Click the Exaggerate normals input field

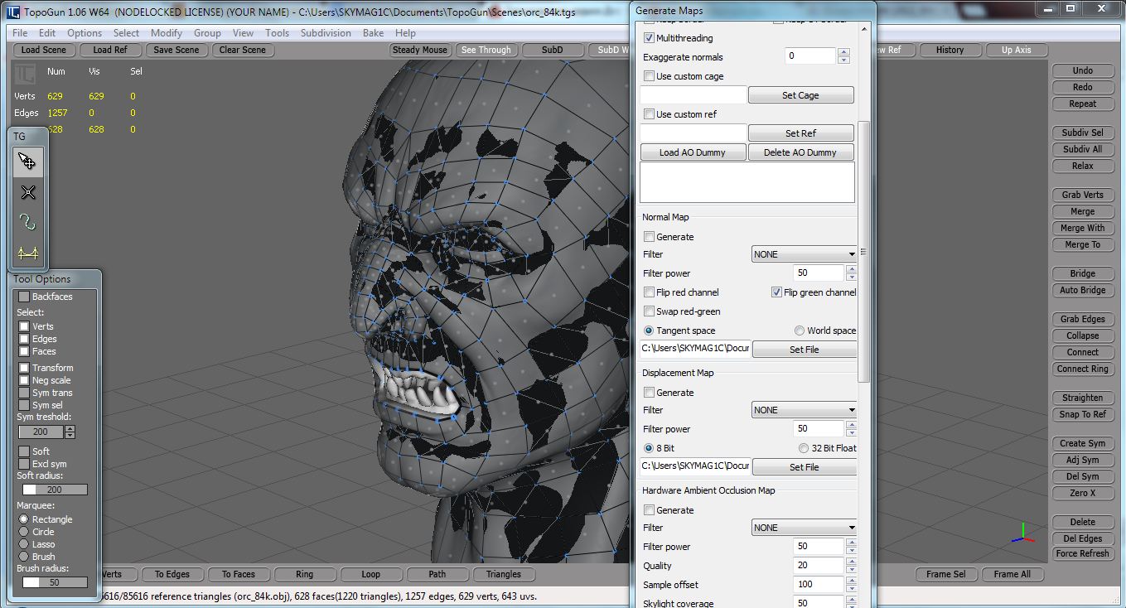click(x=809, y=56)
